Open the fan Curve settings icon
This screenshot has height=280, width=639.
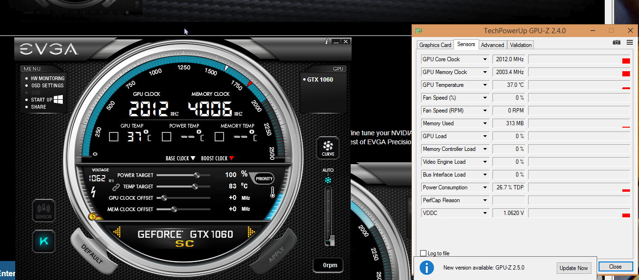click(328, 148)
